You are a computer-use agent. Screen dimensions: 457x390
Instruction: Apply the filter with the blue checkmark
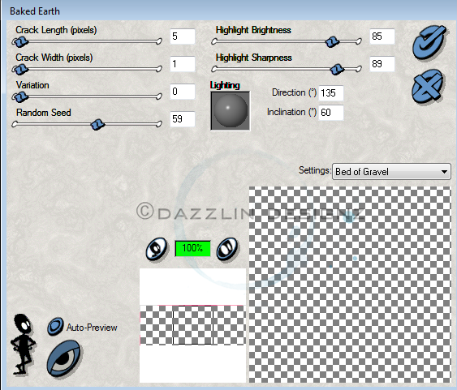pos(429,42)
